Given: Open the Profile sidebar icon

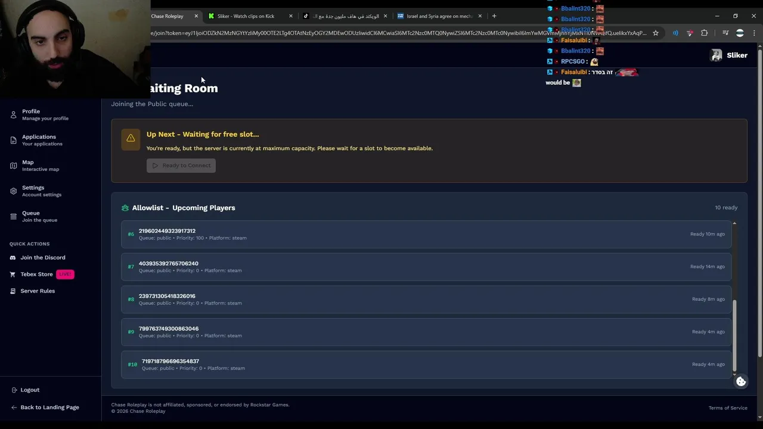Looking at the screenshot, I should click(x=13, y=114).
